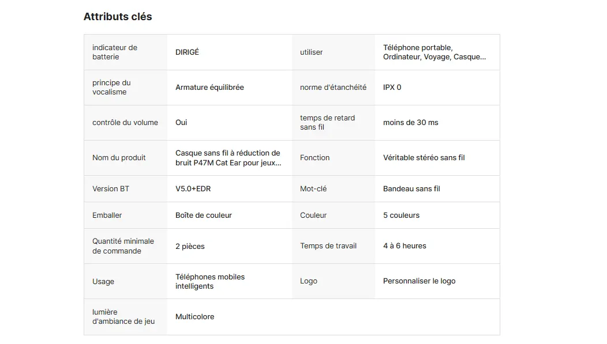
Task: Click the "Multicolore" ambient light value
Action: click(x=194, y=317)
